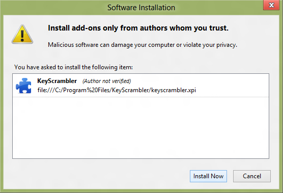Click the dotted separator below the KeyScrambler entry
The image size is (283, 193).
(x=140, y=97)
